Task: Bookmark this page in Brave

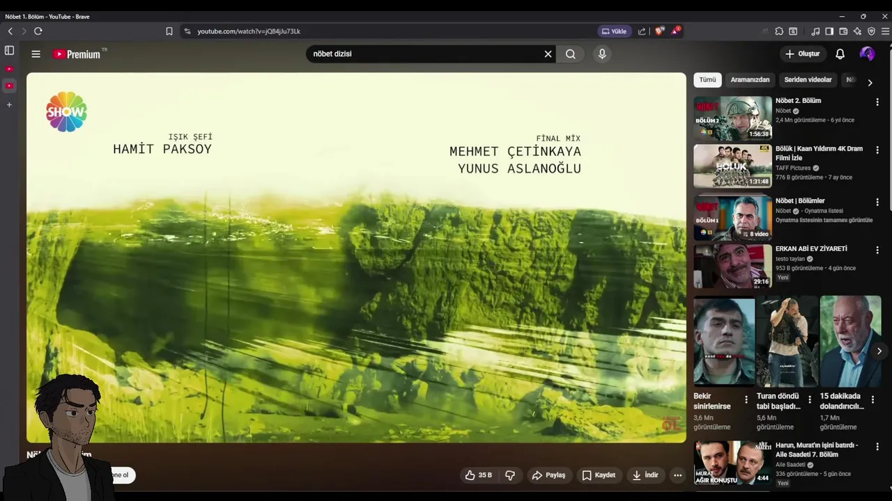Action: [169, 31]
